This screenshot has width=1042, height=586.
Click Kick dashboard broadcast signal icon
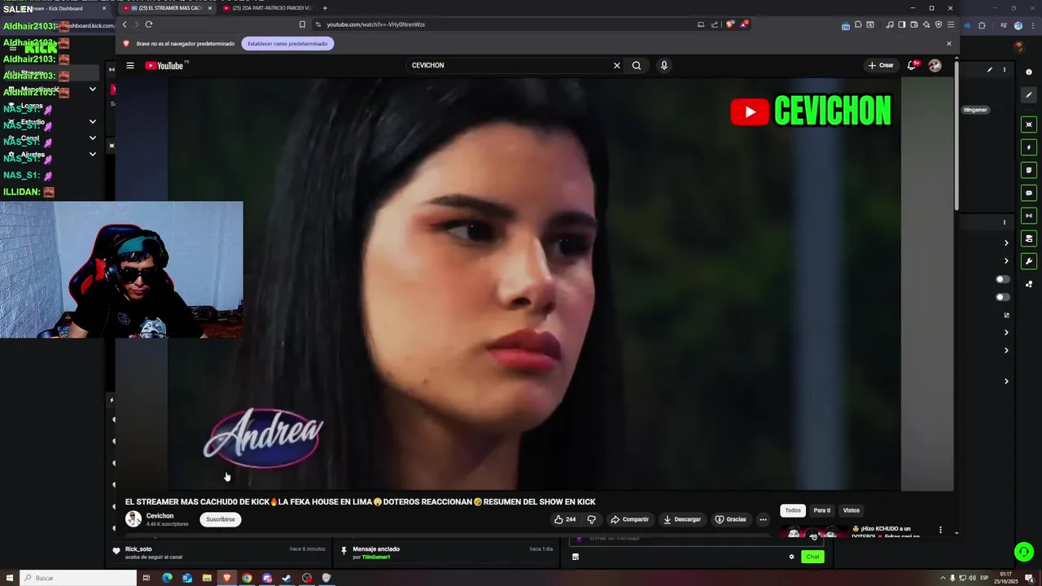click(1029, 216)
